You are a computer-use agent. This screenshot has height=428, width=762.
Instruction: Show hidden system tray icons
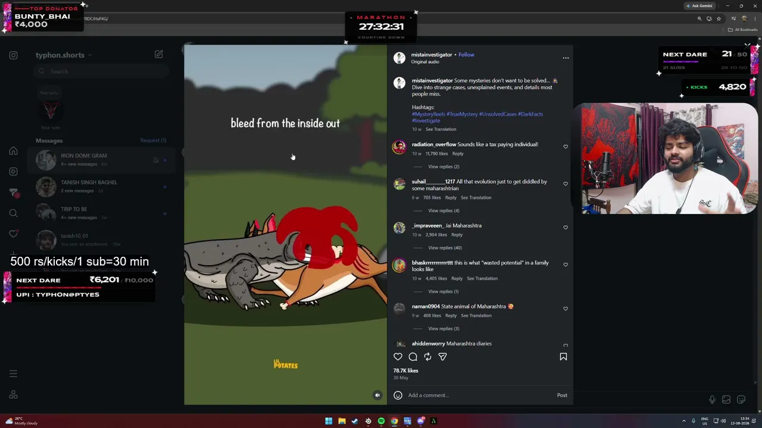tap(684, 421)
